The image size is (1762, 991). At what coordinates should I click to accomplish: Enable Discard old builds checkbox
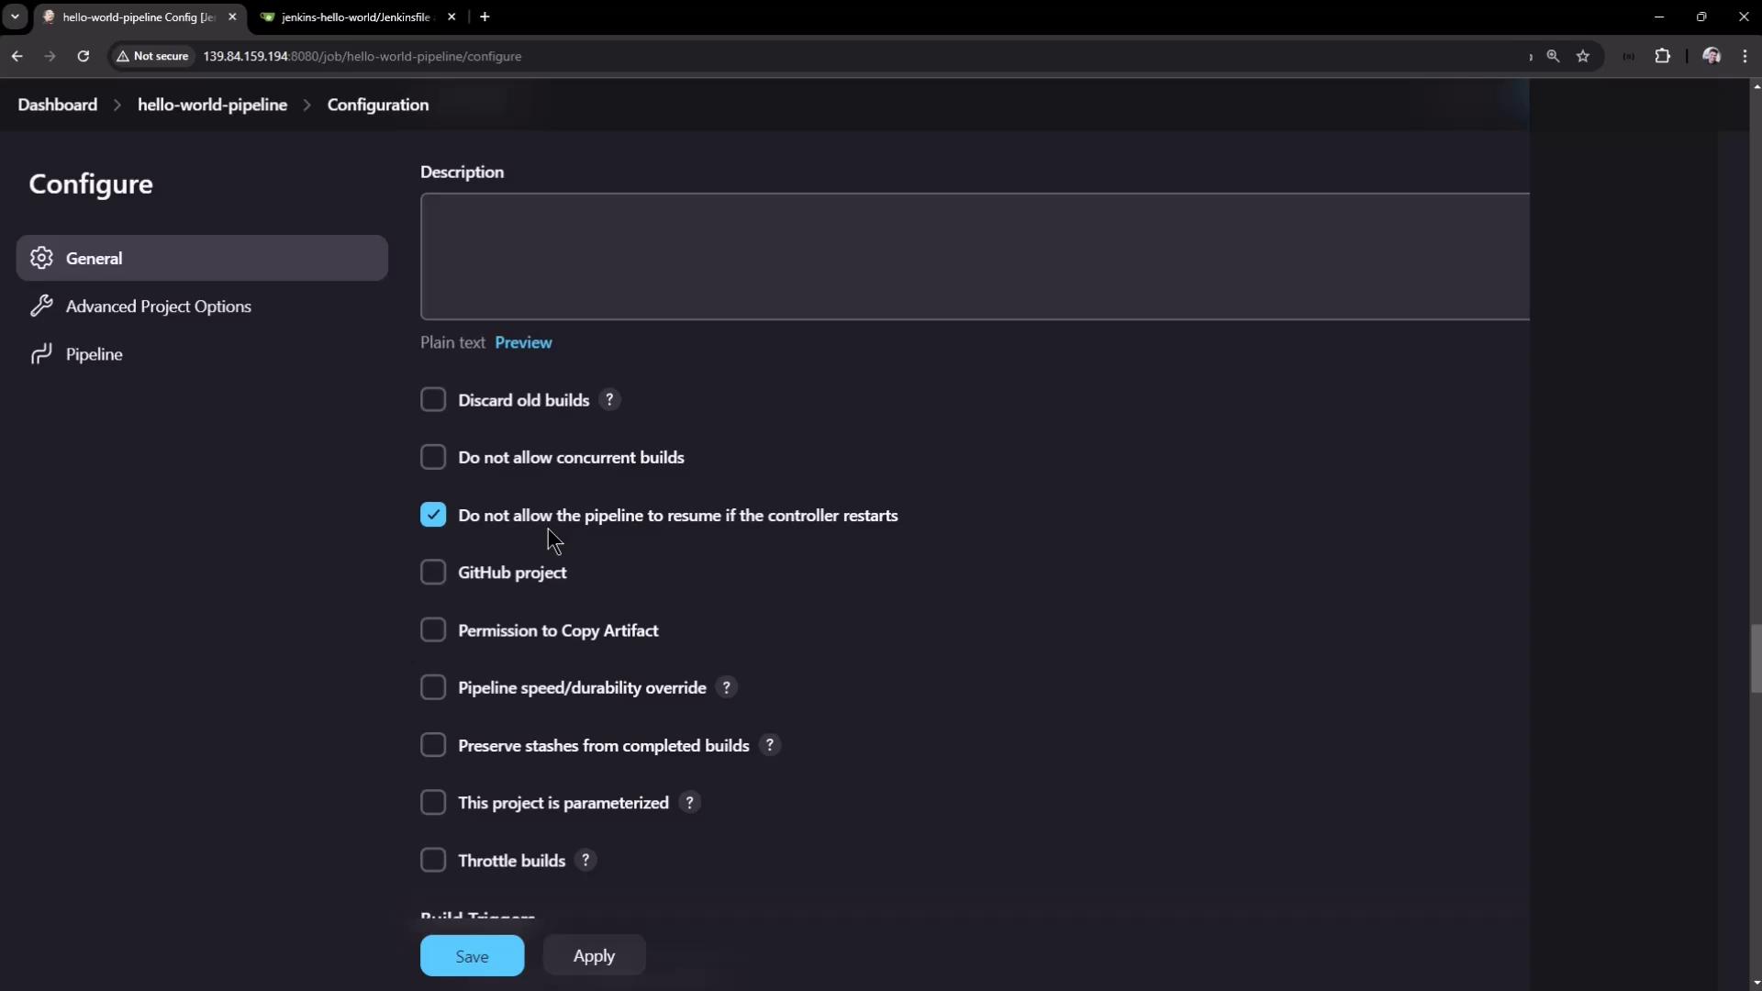[x=433, y=400]
